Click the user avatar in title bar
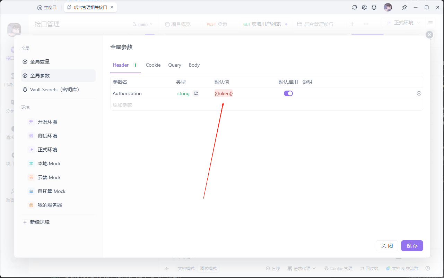 388,7
